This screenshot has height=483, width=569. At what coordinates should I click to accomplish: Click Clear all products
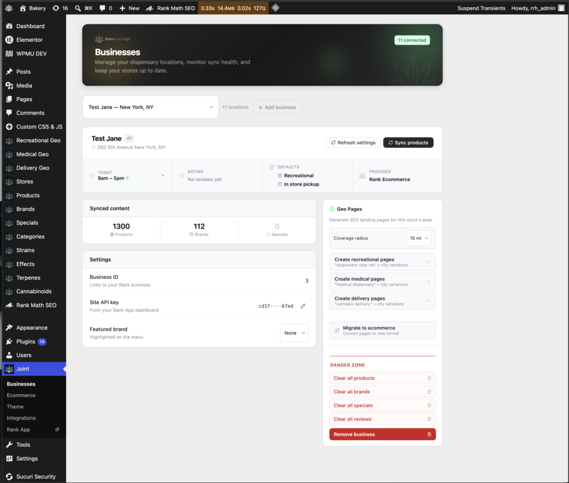point(382,378)
